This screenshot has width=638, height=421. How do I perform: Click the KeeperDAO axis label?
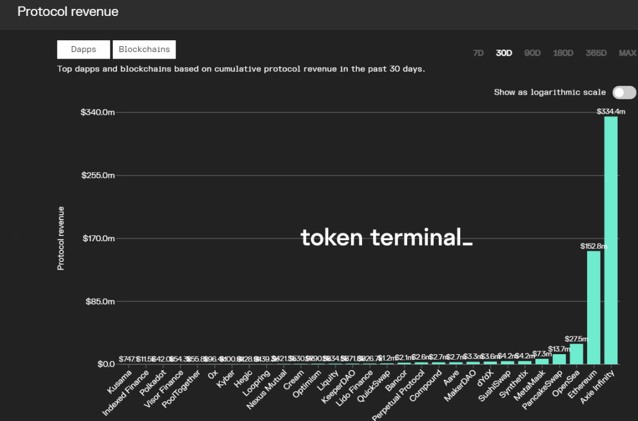tap(338, 387)
